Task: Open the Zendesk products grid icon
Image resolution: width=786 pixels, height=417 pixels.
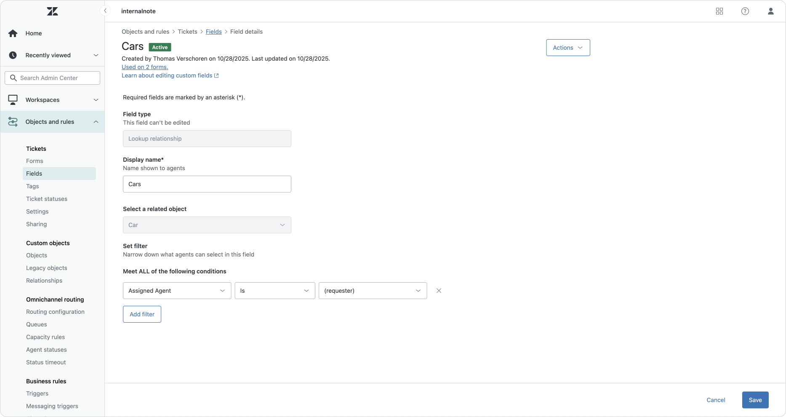Action: point(719,11)
